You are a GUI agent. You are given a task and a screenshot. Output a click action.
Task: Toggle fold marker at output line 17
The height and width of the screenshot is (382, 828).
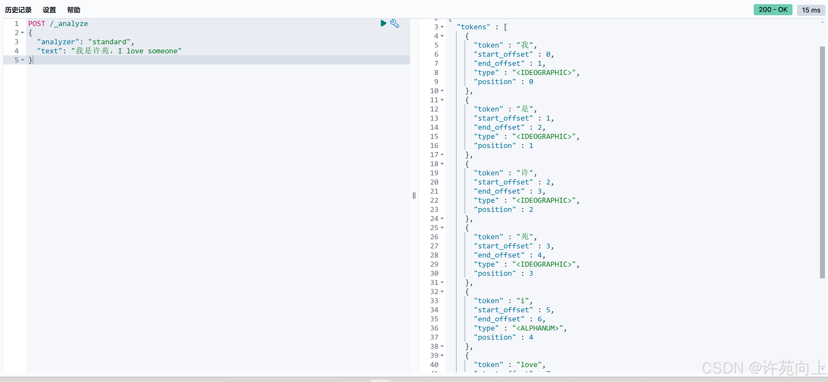(442, 155)
